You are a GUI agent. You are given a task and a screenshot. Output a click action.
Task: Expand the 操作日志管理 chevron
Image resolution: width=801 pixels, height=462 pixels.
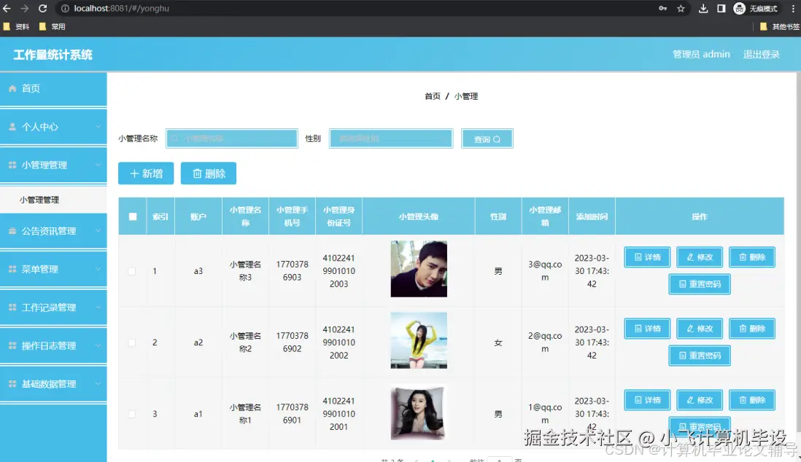click(x=98, y=345)
